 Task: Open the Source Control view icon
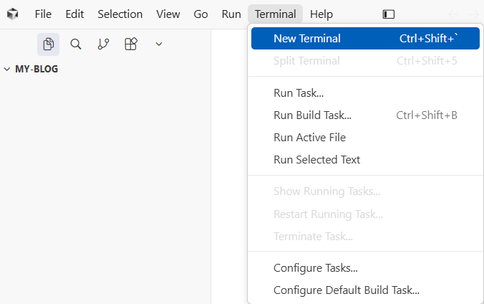103,44
